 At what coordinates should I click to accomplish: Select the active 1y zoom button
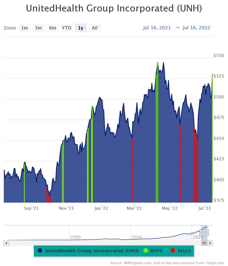pyautogui.click(x=81, y=28)
